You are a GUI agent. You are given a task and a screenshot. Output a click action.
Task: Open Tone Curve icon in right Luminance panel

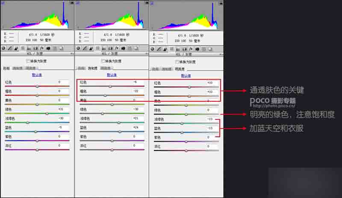(x=159, y=49)
